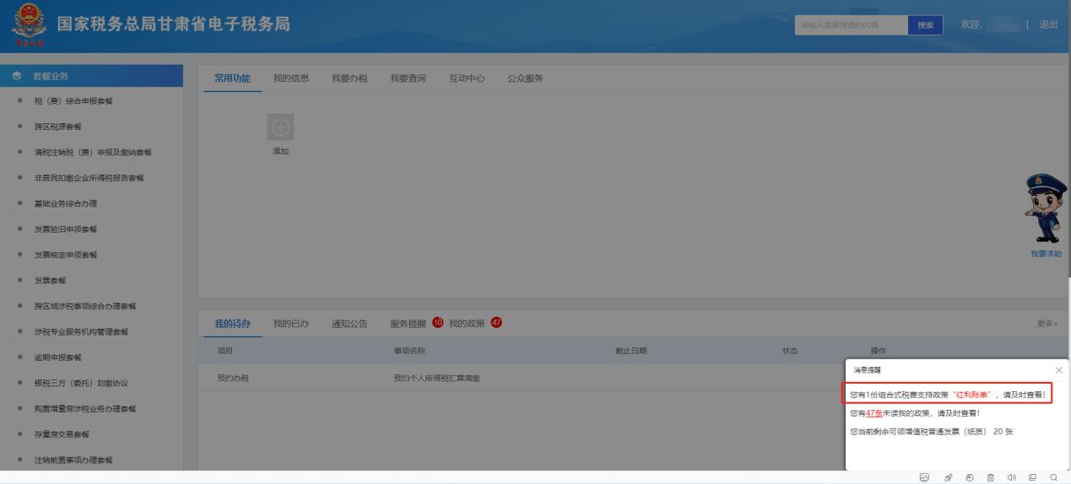Image resolution: width=1071 pixels, height=484 pixels.
Task: Open the 红利账单 link in the notification
Action: click(x=974, y=395)
